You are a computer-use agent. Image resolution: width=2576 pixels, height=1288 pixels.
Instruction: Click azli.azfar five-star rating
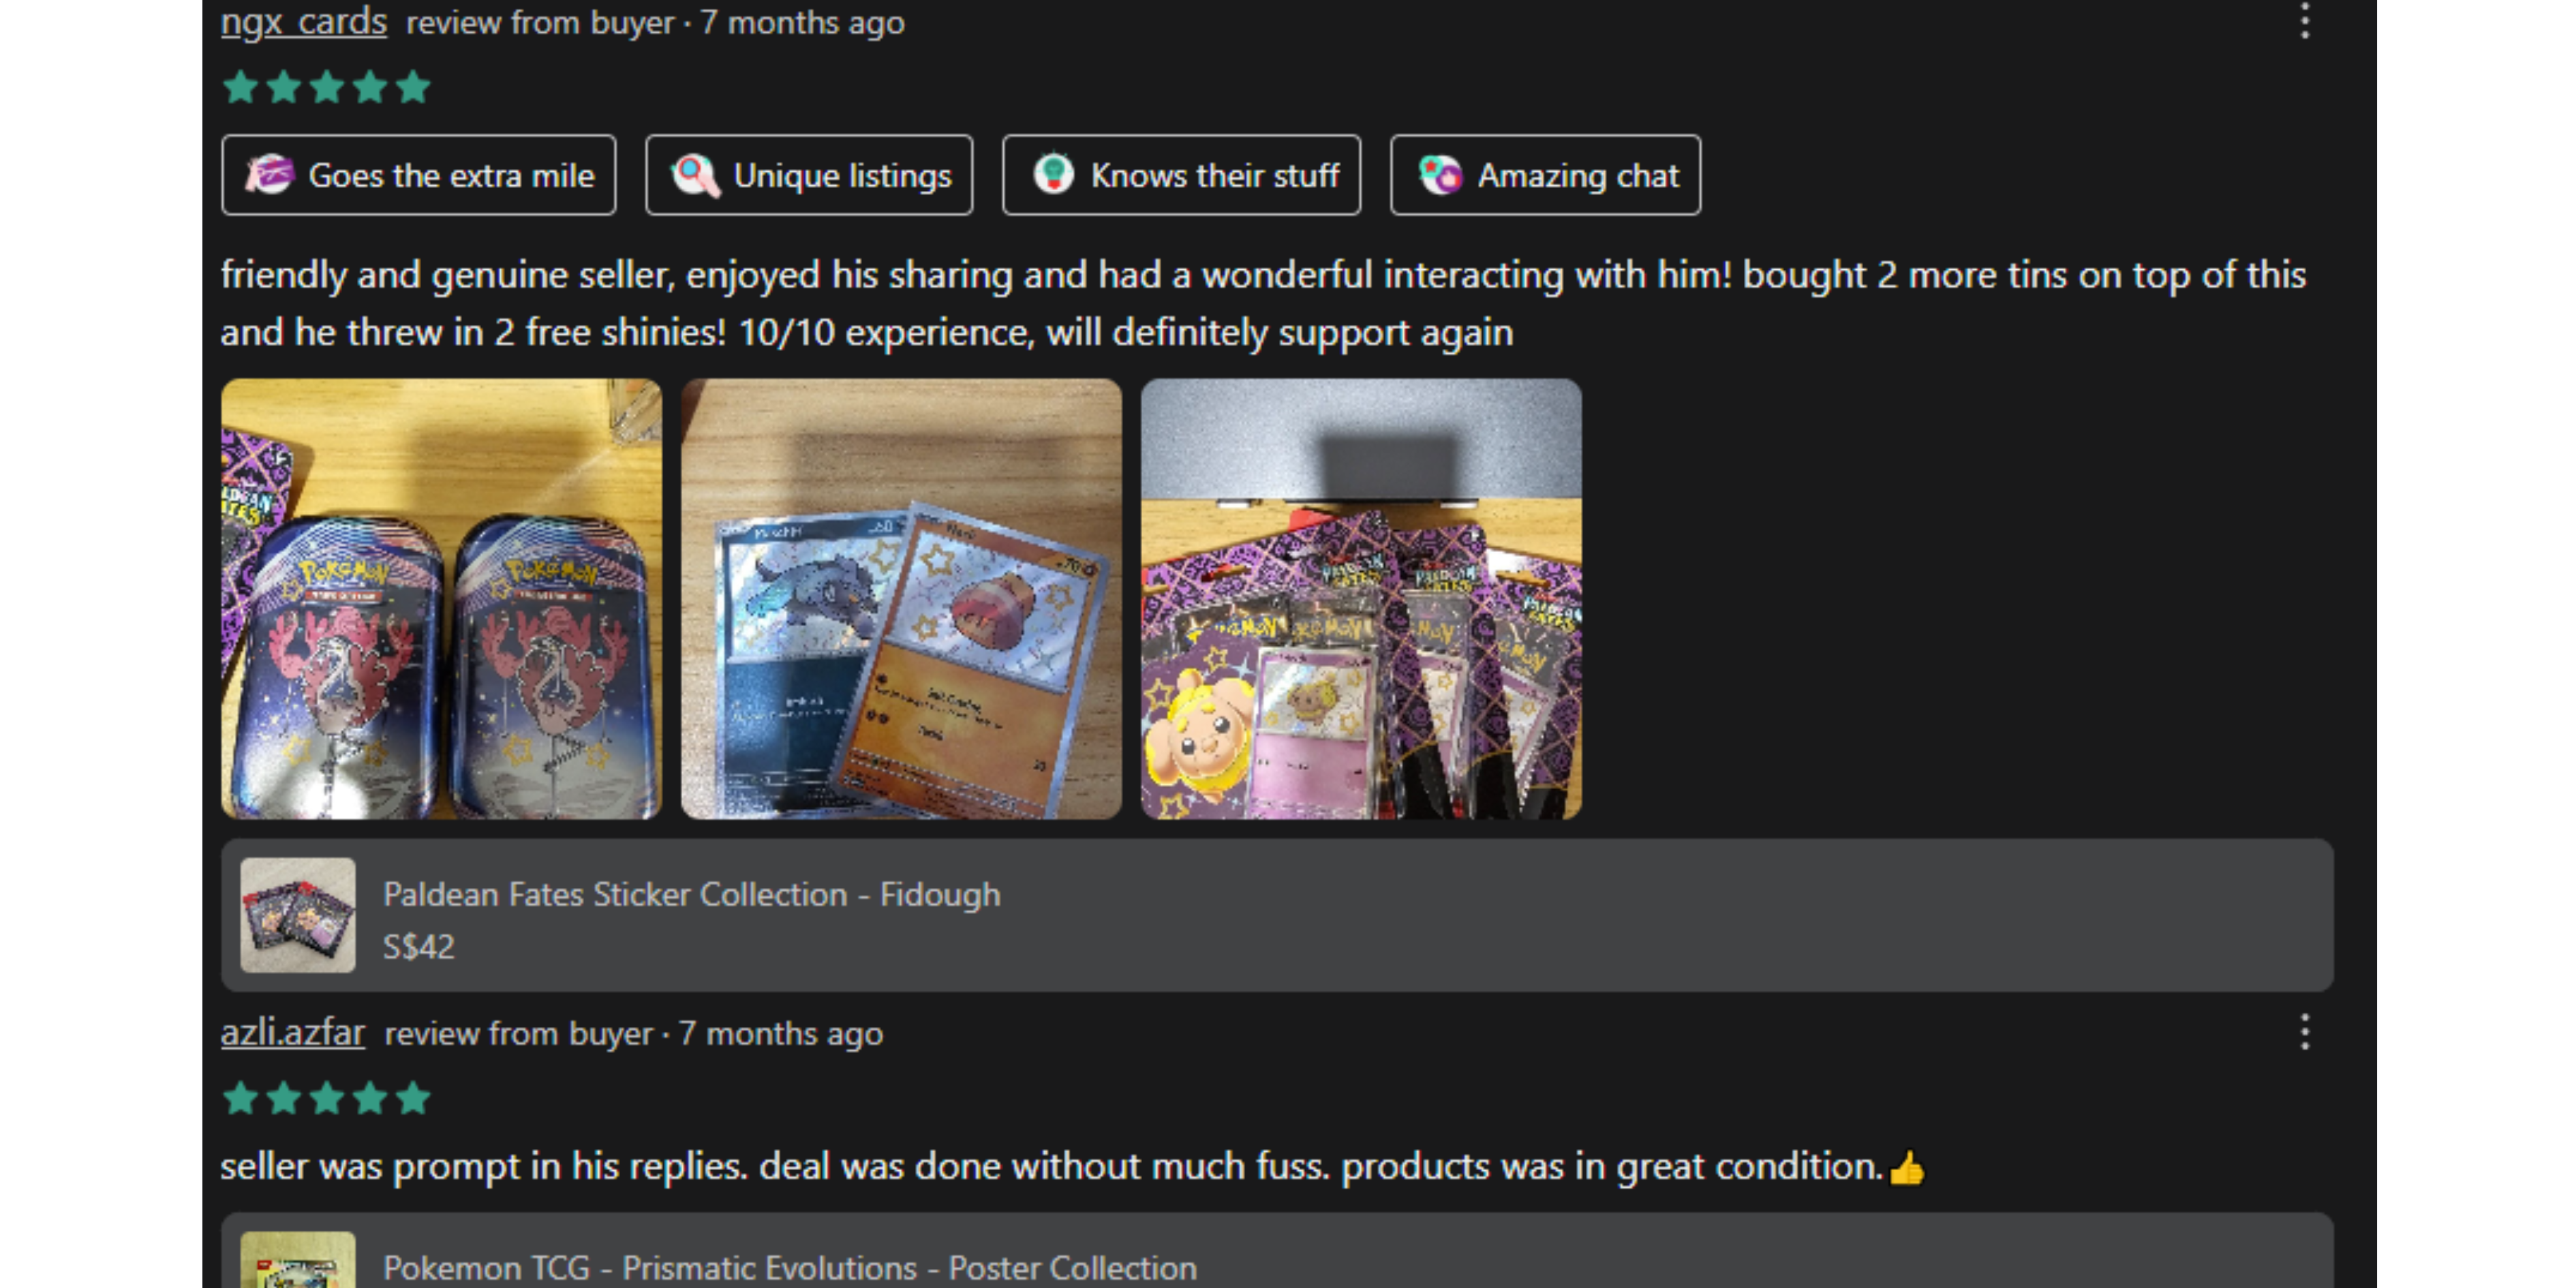click(326, 1099)
